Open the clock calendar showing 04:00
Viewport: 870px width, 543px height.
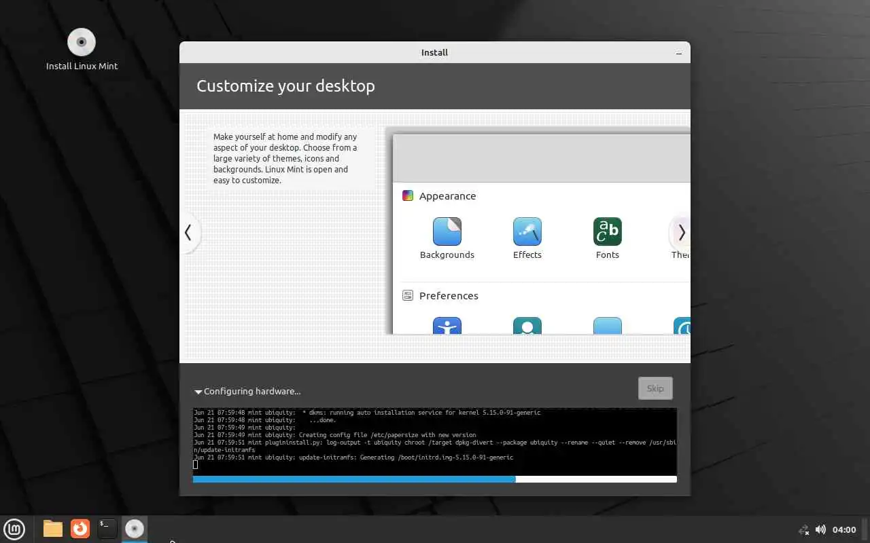(x=843, y=529)
